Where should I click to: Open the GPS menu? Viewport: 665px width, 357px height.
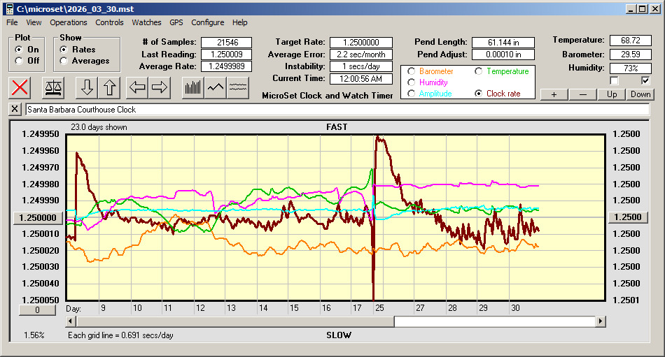pos(176,22)
